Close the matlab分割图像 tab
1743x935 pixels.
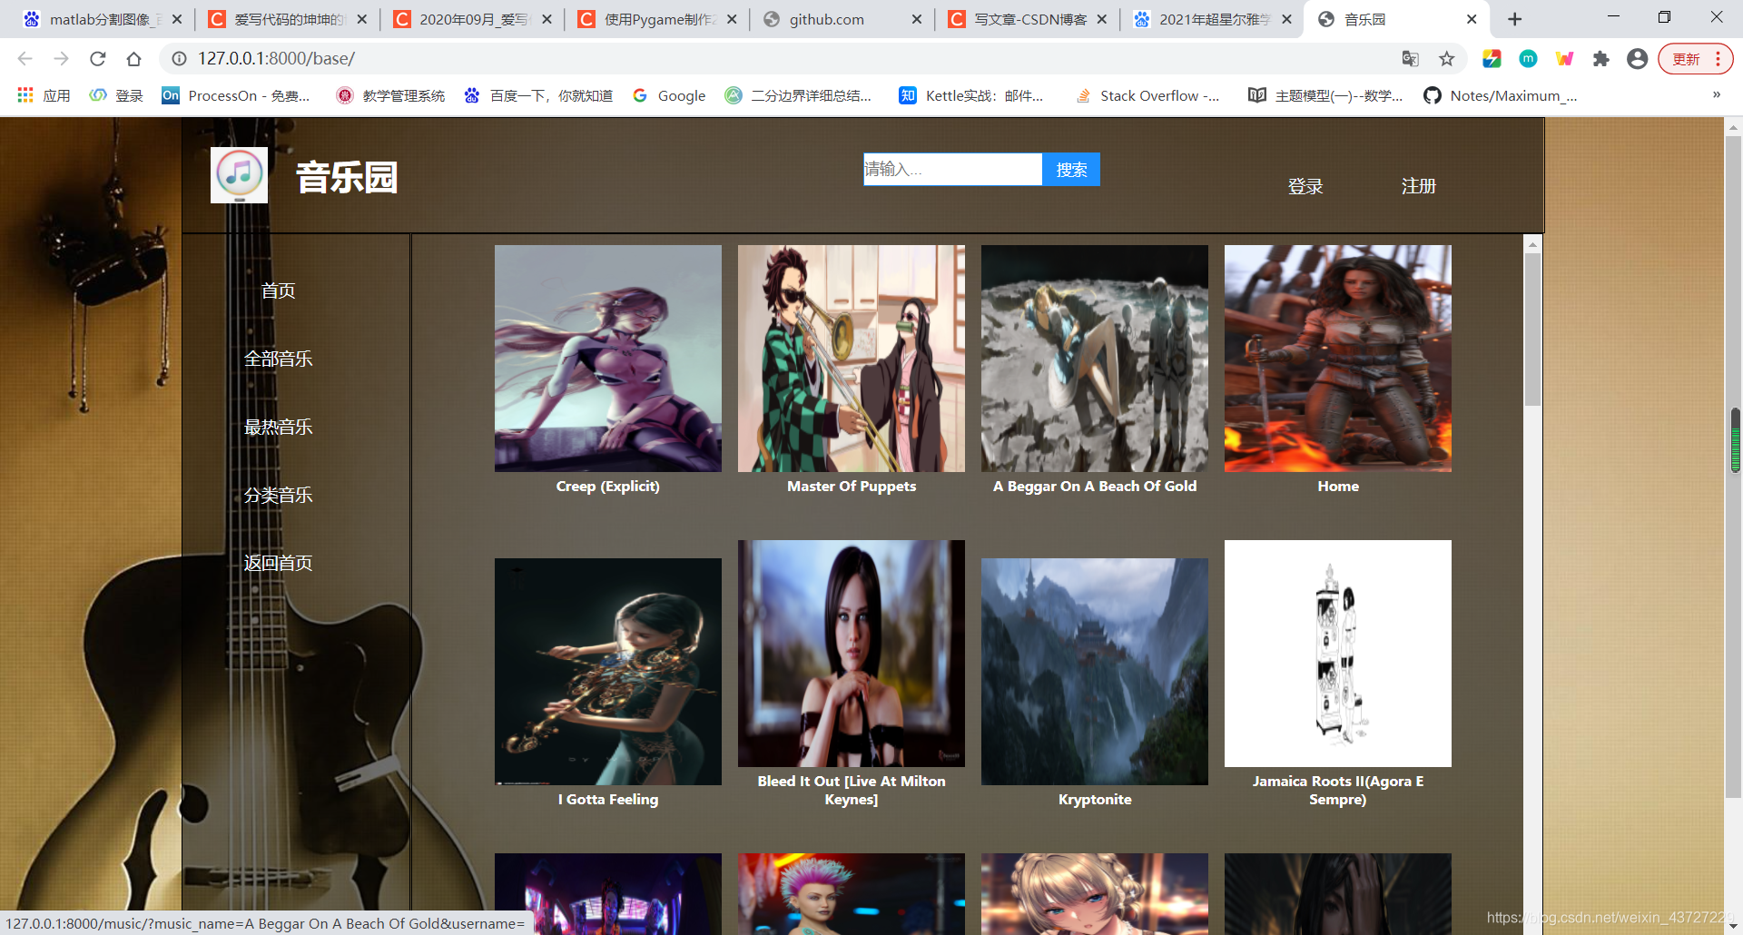tap(176, 19)
